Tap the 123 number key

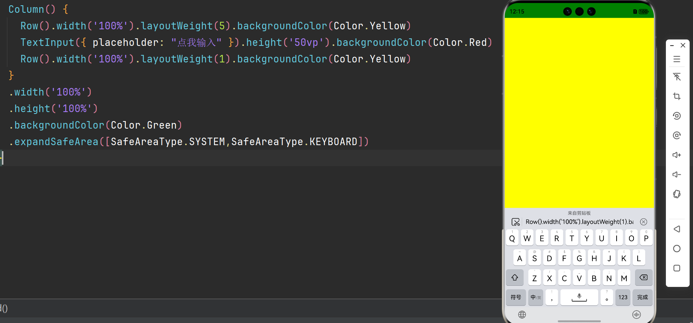[x=623, y=297]
